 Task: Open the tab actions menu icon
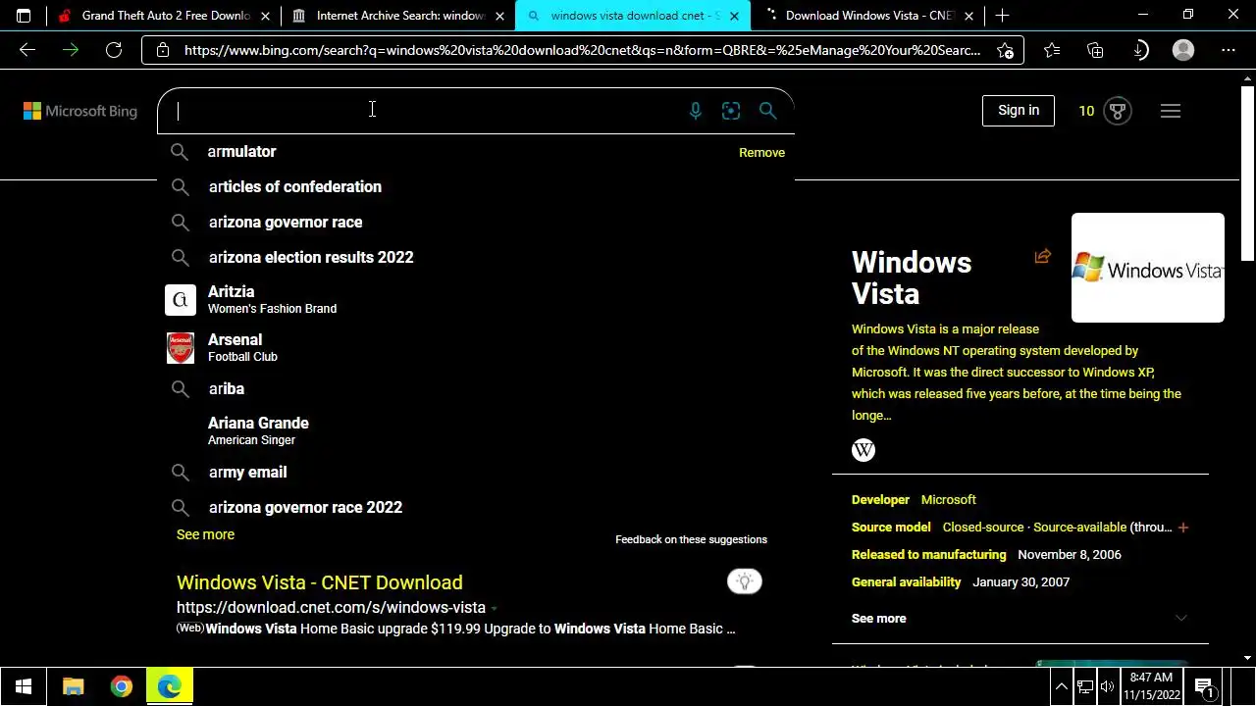click(24, 16)
